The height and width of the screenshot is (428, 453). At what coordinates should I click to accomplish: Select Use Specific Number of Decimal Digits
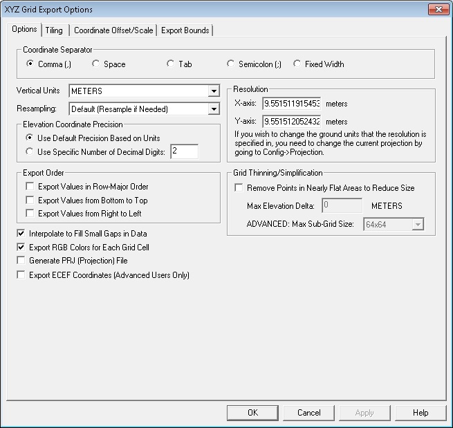[x=30, y=151]
